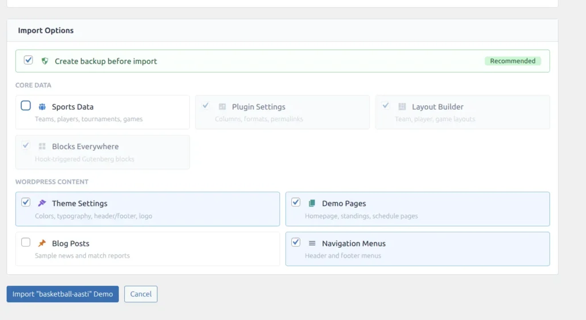
Task: Click the Navigation Menus hamburger icon
Action: click(x=312, y=243)
